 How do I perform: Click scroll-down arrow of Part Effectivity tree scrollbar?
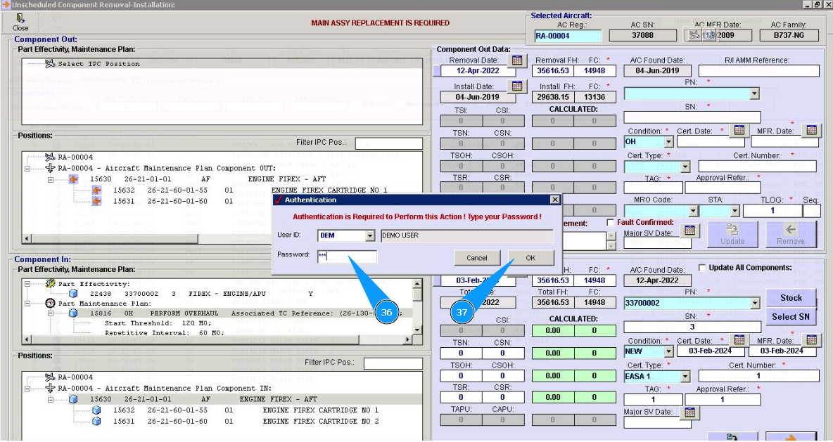(418, 329)
